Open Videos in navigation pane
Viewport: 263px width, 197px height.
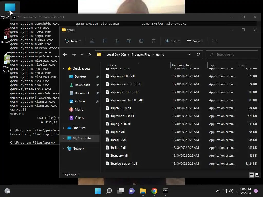pos(79,117)
